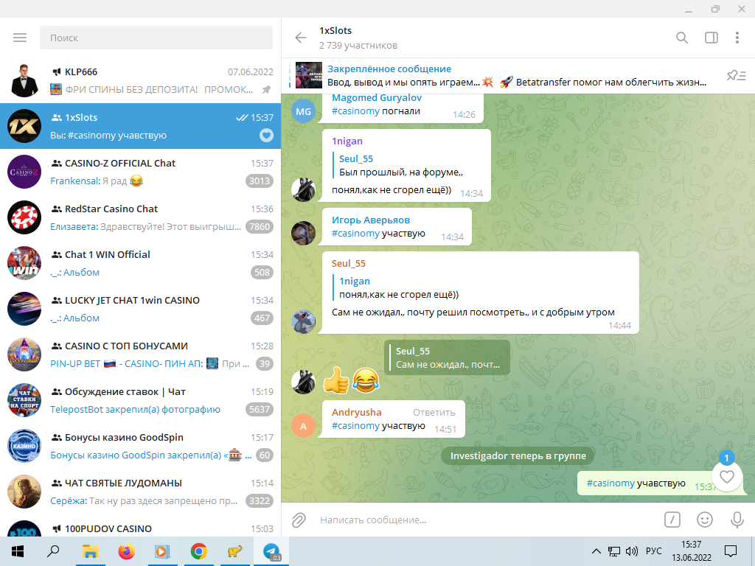Open Magomed Guryalov's profile name
This screenshot has height=566, width=755.
click(x=377, y=98)
